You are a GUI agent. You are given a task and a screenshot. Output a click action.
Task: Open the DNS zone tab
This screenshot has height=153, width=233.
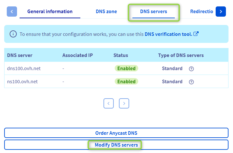click(x=106, y=12)
